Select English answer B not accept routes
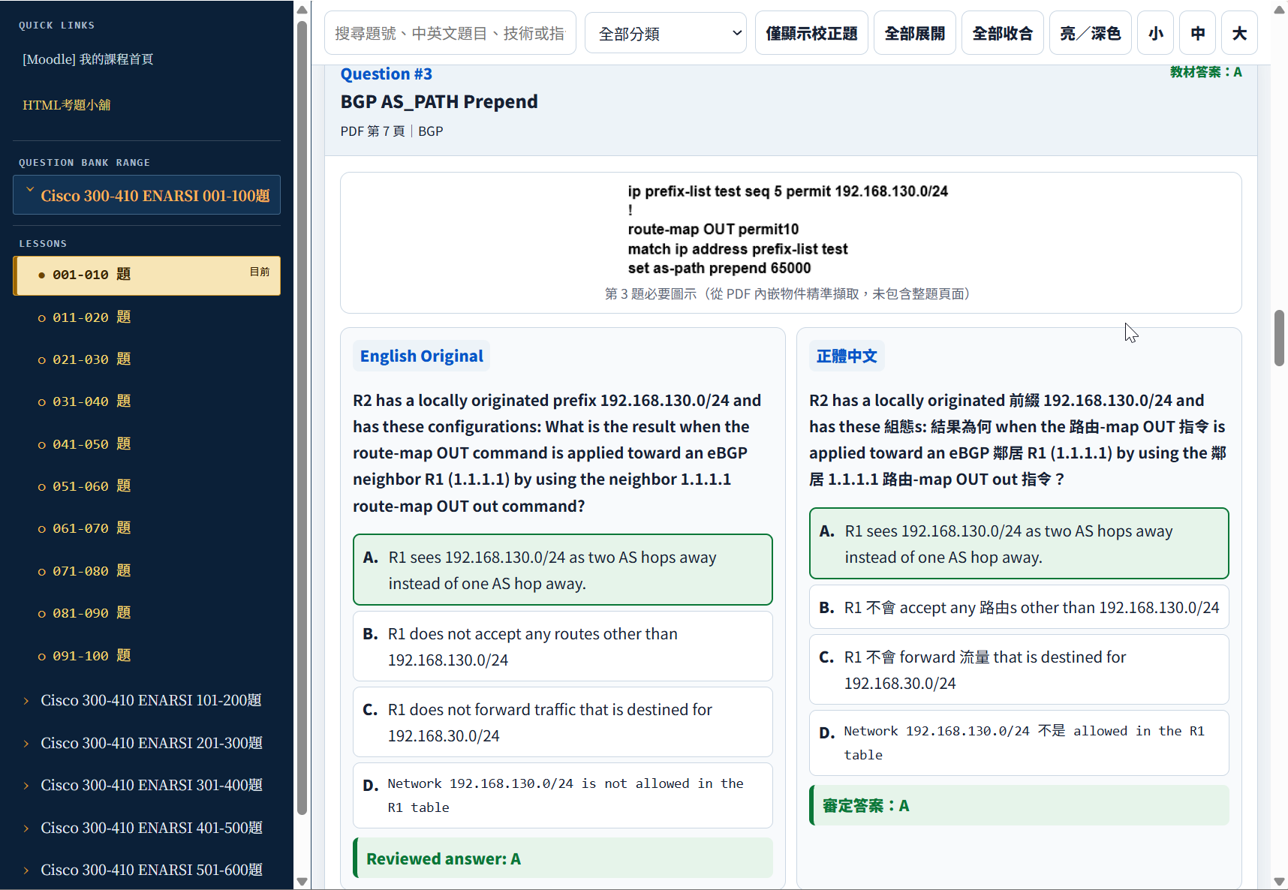The height and width of the screenshot is (890, 1288). click(563, 646)
